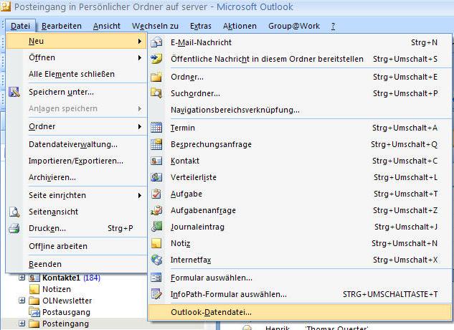Screen dimensions: 454x330
Task: Click the yellow Notiz icon
Action: 156,243
